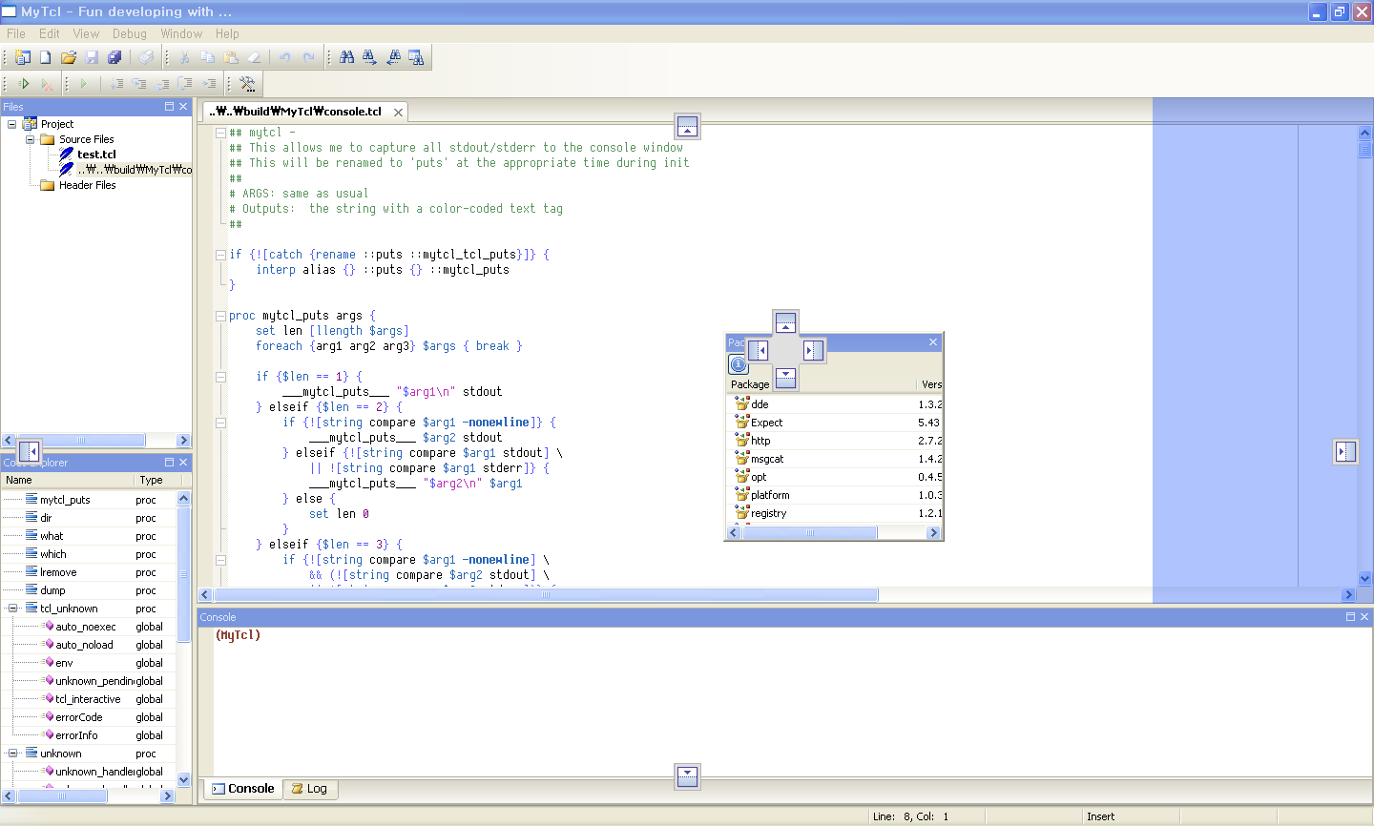The image size is (1374, 826).
Task: Collapse the tcl_unknown proc node
Action: tap(12, 609)
